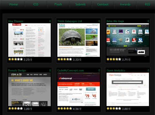
Task: Rate Open Analytics with the fourth star
Action: [117, 108]
